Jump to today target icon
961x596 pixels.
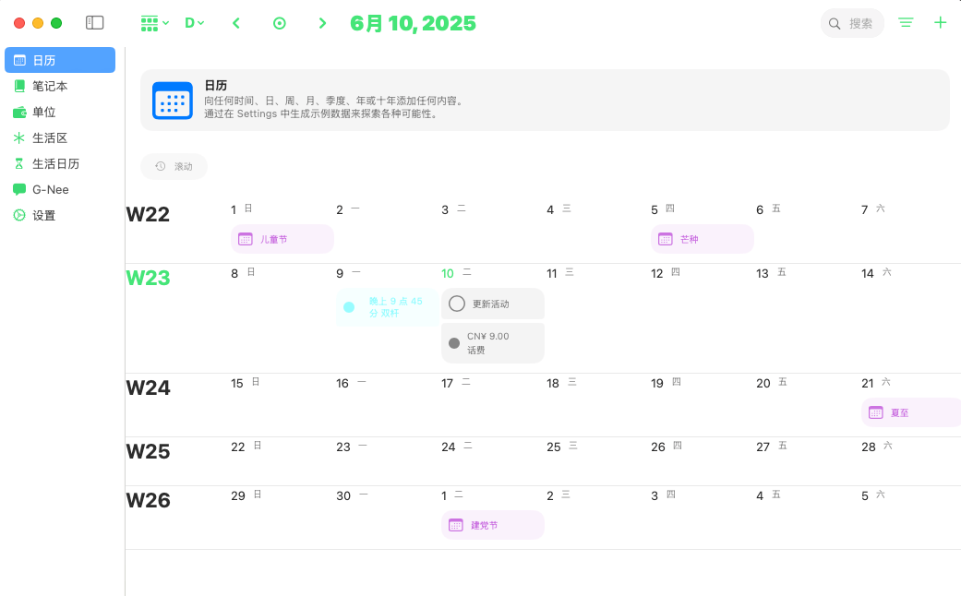[x=280, y=23]
